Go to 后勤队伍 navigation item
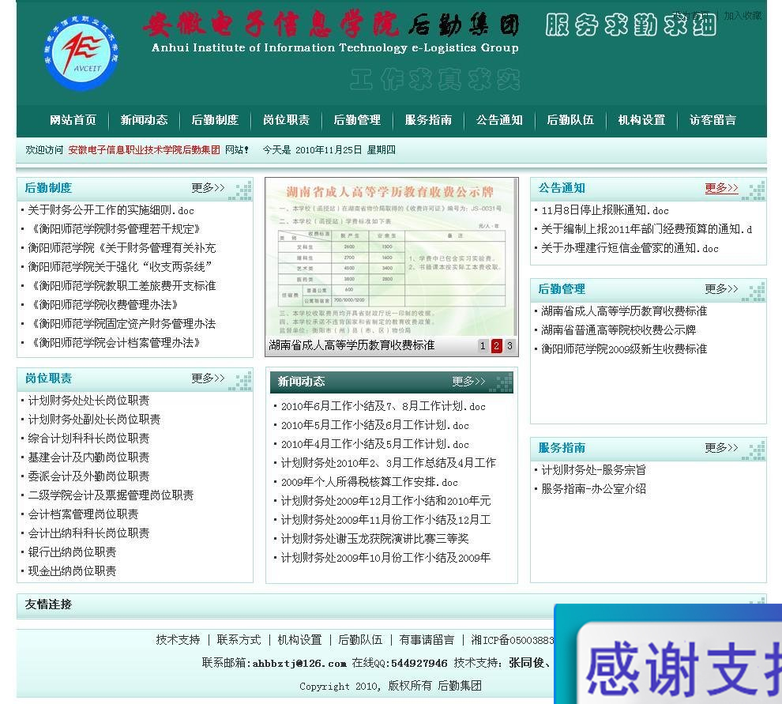The image size is (782, 704). pos(570,120)
